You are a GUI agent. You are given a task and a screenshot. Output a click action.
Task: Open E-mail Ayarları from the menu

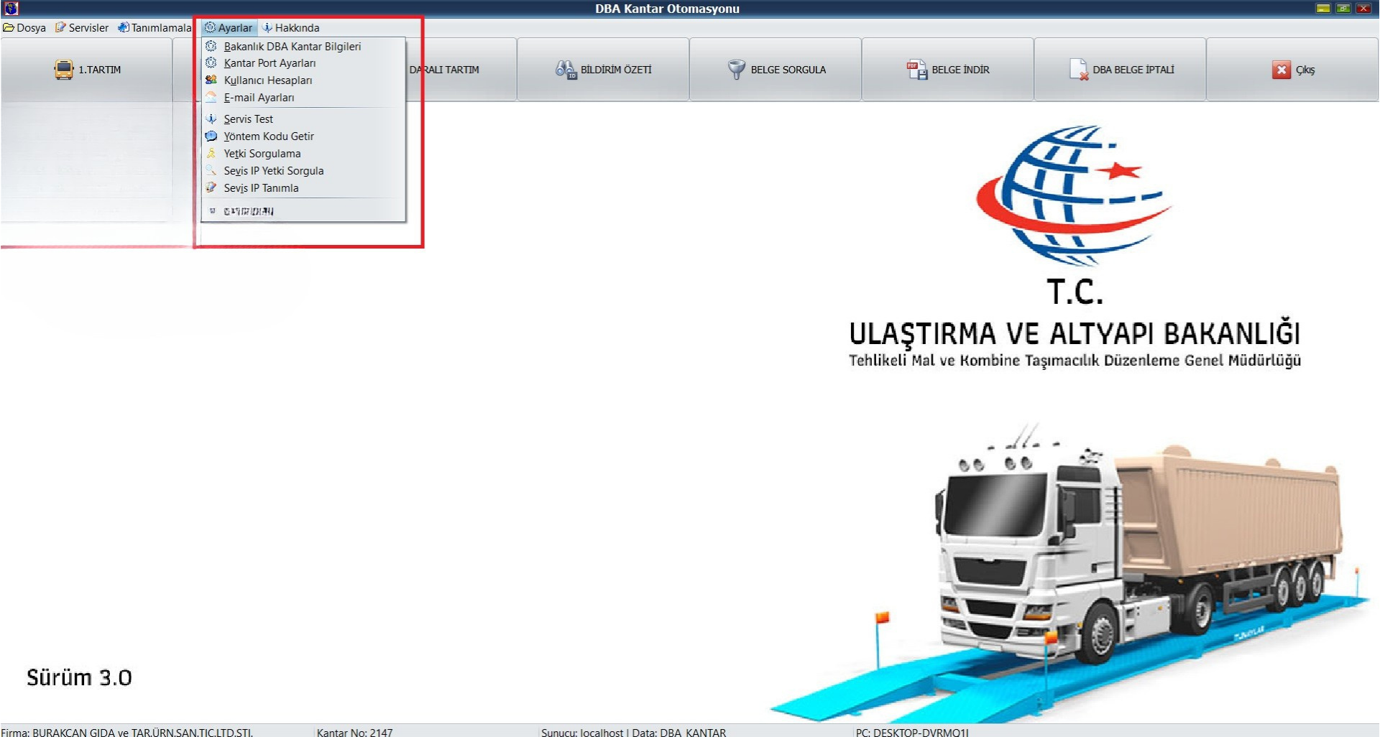click(x=304, y=98)
